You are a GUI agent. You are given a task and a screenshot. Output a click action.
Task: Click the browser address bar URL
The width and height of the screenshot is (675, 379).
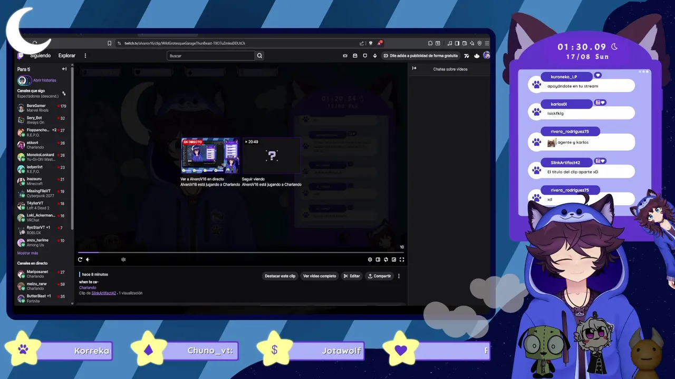click(185, 43)
